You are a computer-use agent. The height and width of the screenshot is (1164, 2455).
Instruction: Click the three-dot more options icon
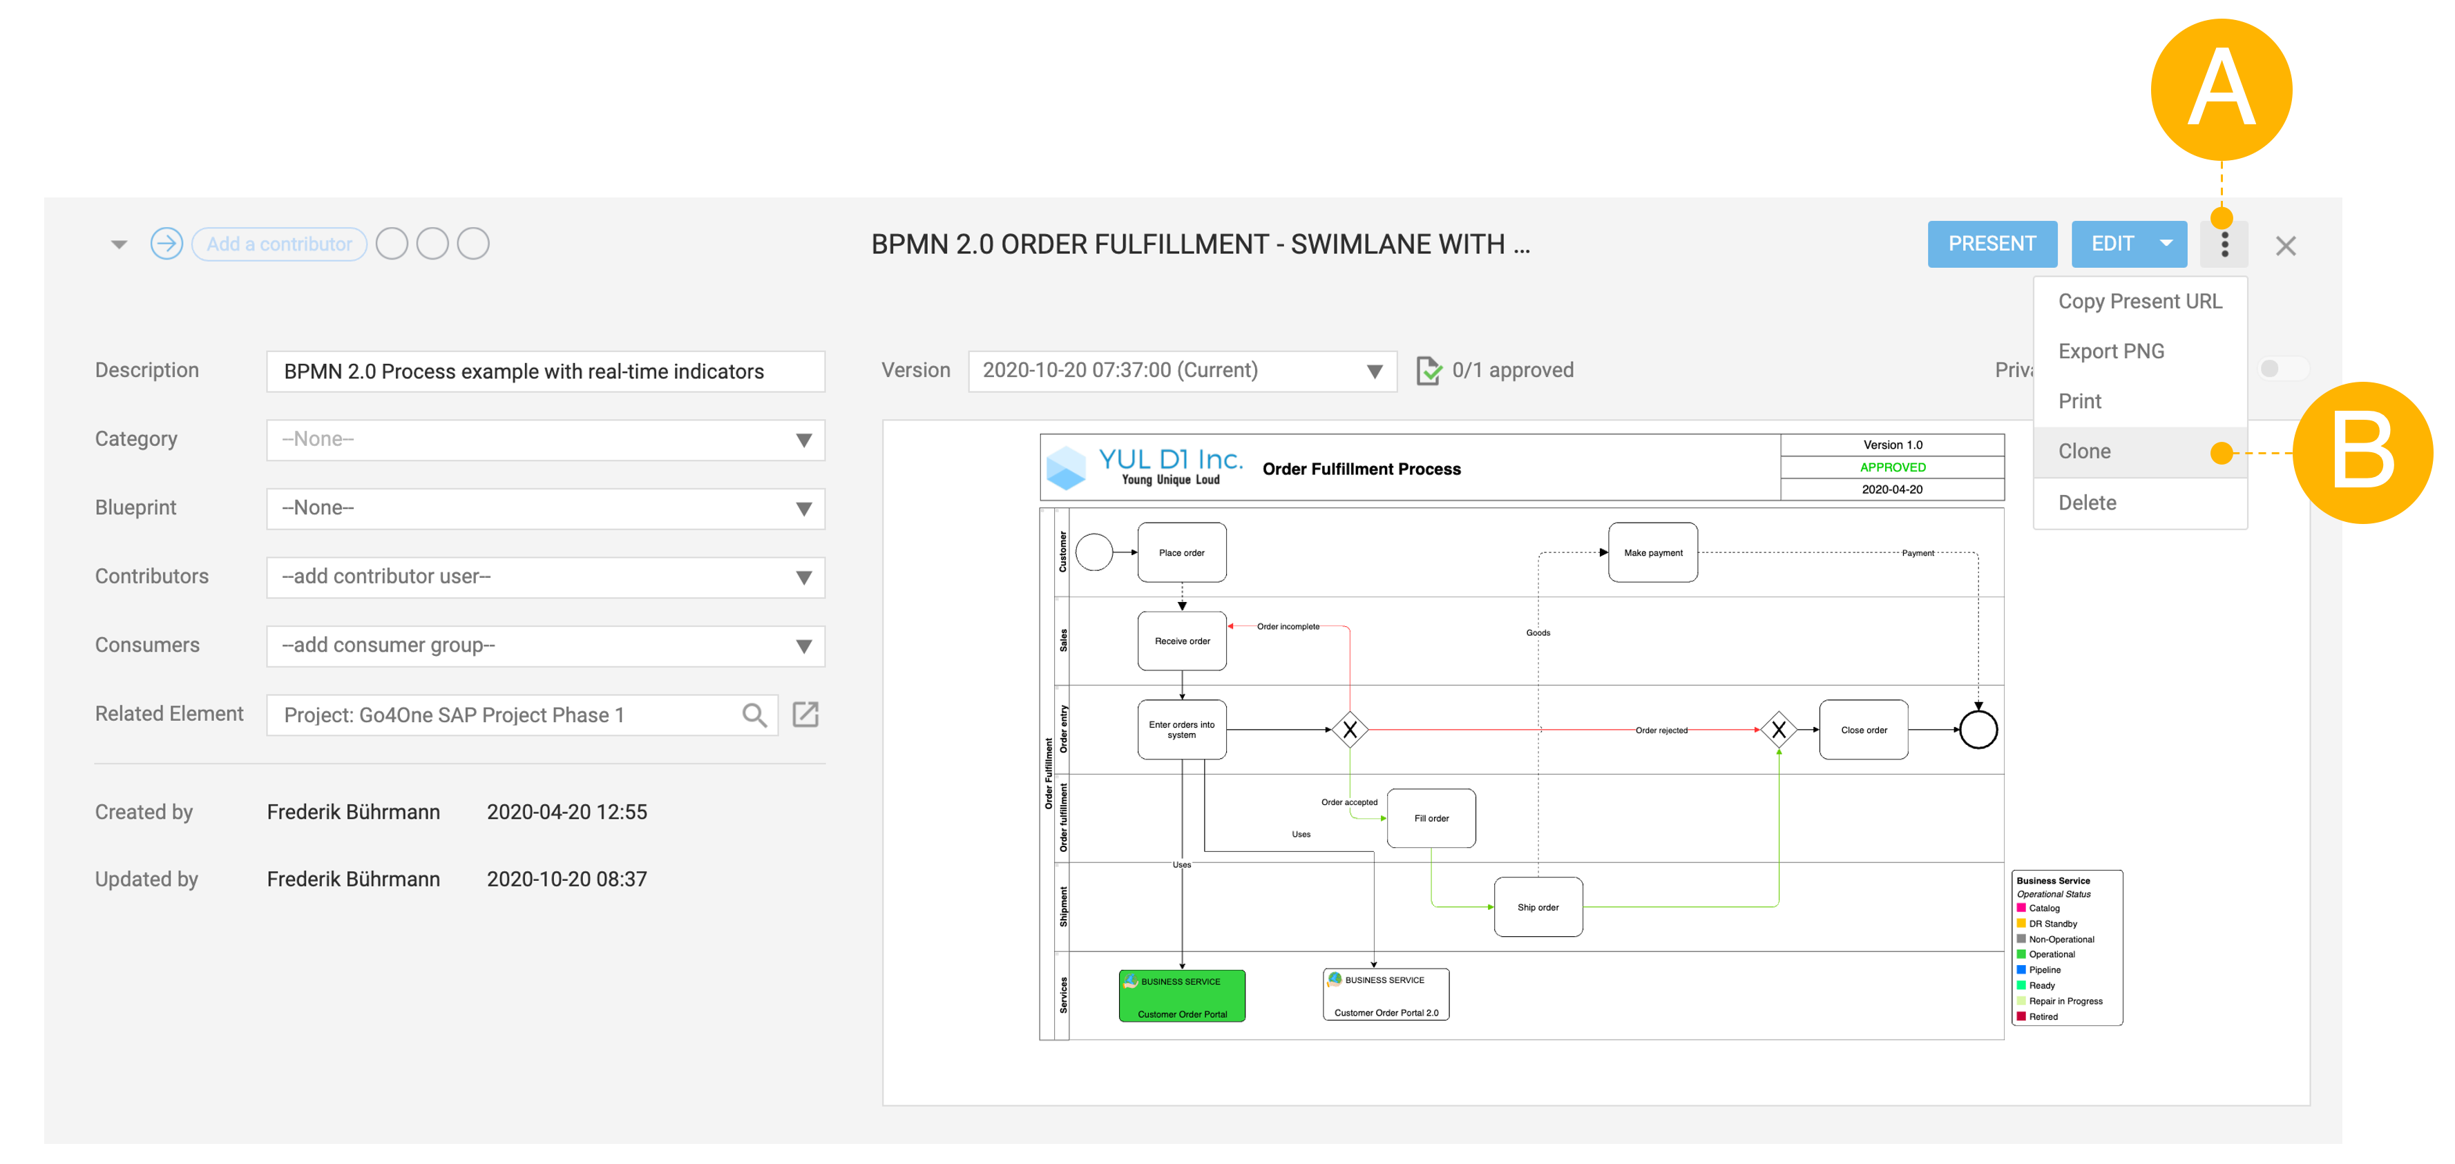(x=2222, y=246)
